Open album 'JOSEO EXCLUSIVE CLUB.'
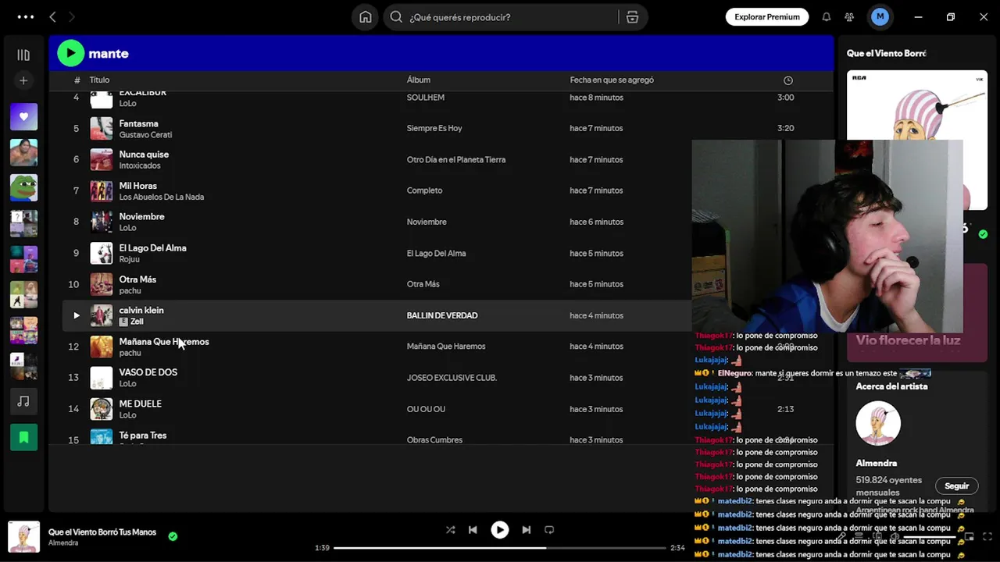 point(452,378)
